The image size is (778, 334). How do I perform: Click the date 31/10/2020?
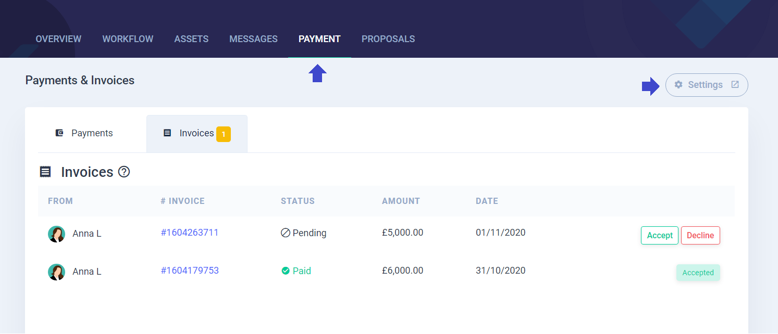(501, 271)
